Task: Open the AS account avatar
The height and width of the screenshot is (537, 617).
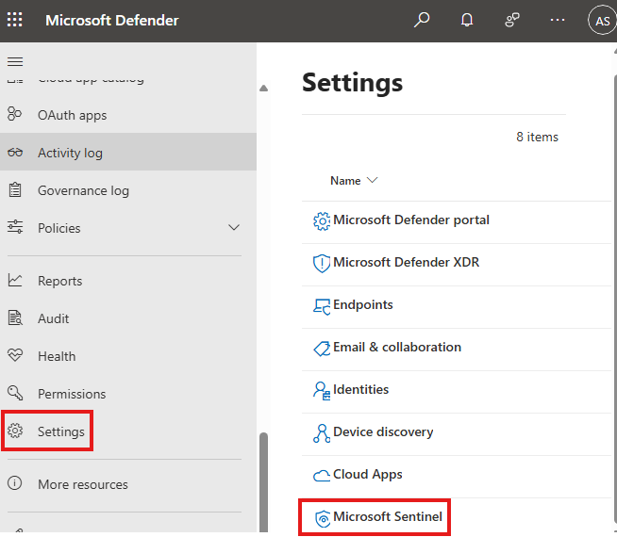Action: coord(602,20)
